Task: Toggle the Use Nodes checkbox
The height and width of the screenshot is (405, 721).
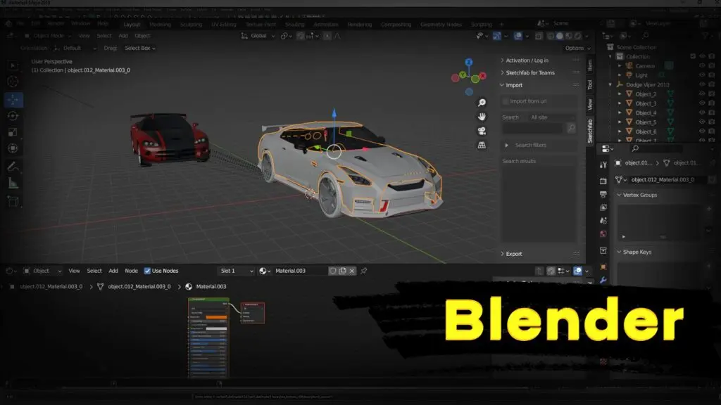Action: pyautogui.click(x=147, y=271)
